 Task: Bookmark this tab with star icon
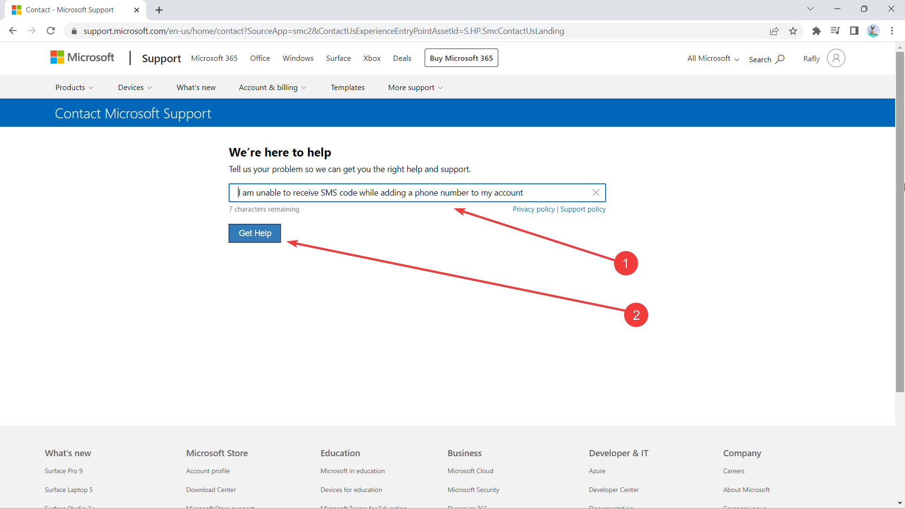pyautogui.click(x=793, y=31)
